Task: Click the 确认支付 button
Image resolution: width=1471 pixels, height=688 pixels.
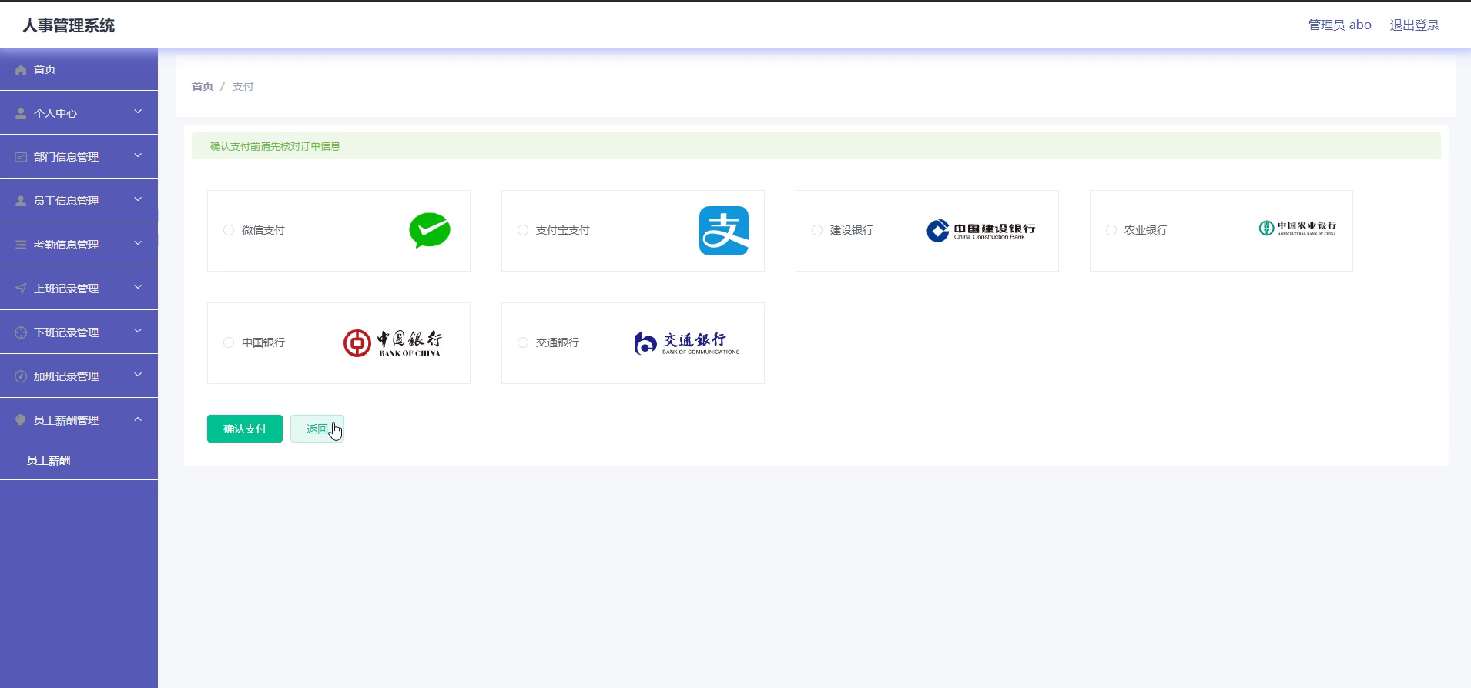Action: pyautogui.click(x=245, y=429)
